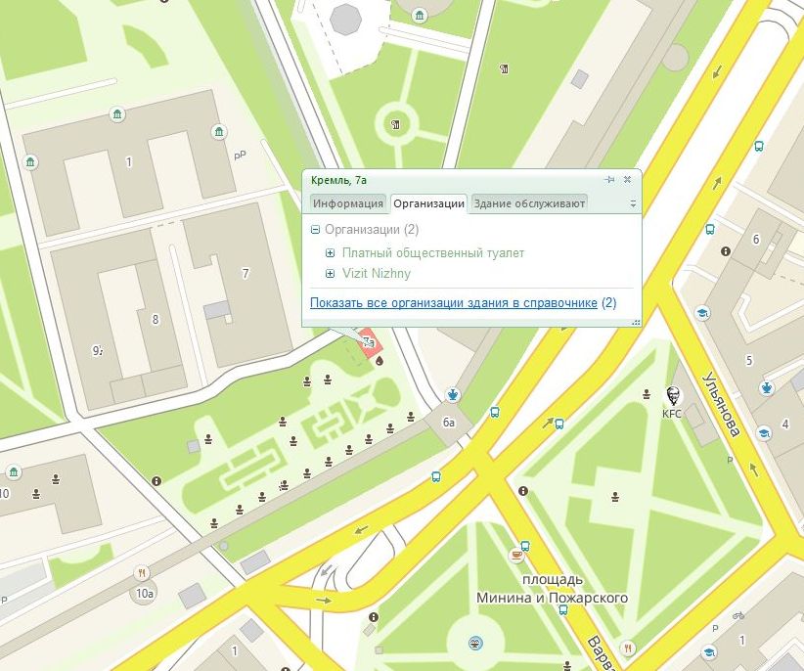Screen dimensions: 804x671
Task: Open the Здание обслуживают tab
Action: coord(529,203)
